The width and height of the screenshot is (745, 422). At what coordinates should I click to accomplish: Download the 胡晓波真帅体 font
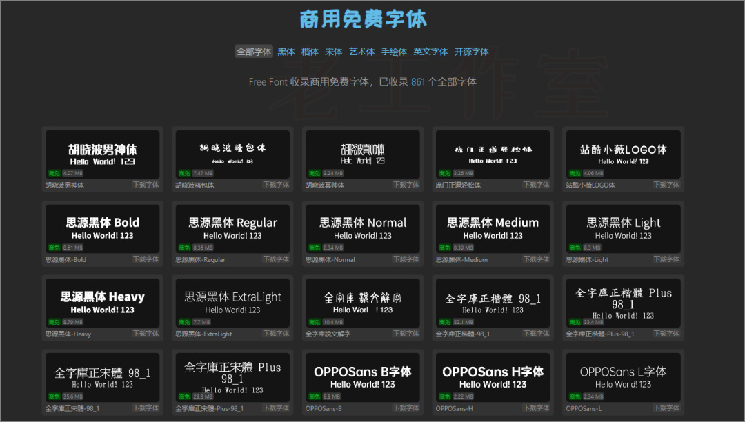[x=406, y=185]
